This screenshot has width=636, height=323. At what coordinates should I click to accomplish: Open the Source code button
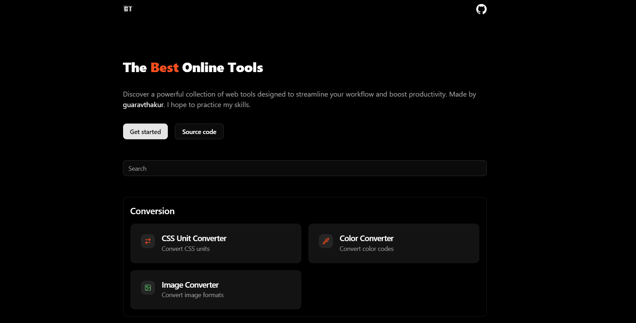199,131
